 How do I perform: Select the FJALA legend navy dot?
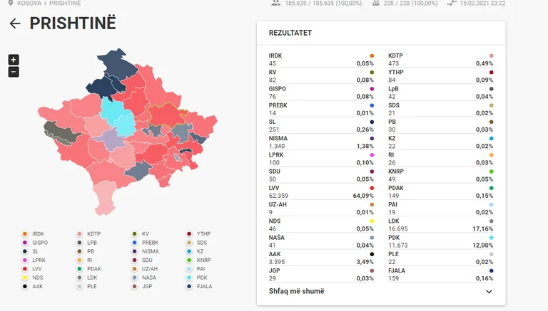(189, 286)
